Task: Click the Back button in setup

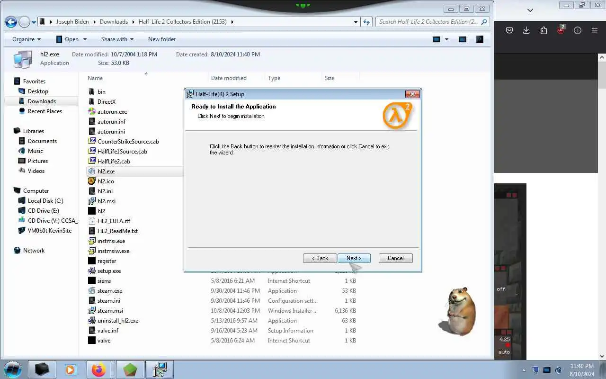Action: coord(320,258)
